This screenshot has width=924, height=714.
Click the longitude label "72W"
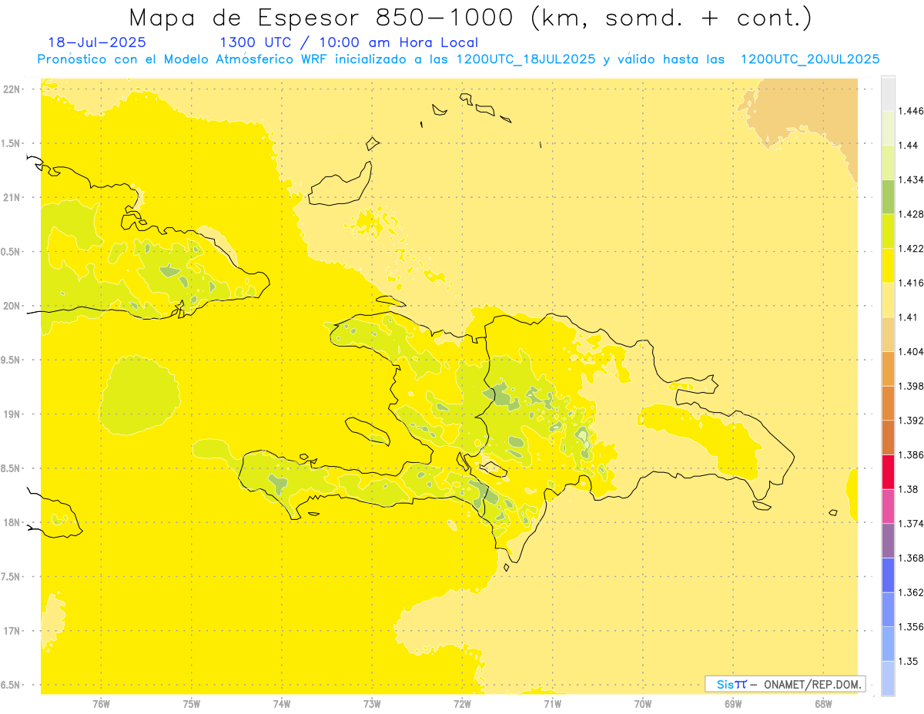click(x=462, y=703)
